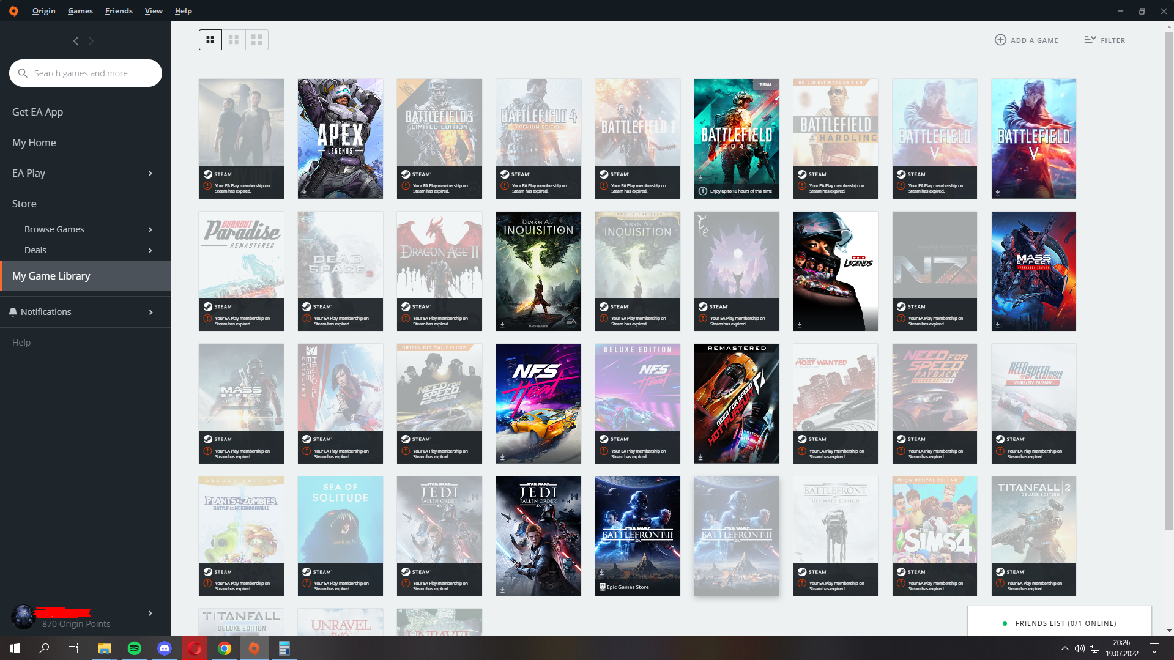Open the Friends menu

tap(119, 11)
